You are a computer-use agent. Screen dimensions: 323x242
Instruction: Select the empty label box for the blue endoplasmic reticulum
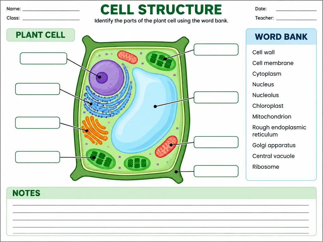(38, 89)
